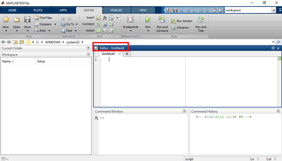The image size is (282, 161).
Task: Click the browse for folder icon
Action: [x=21, y=42]
